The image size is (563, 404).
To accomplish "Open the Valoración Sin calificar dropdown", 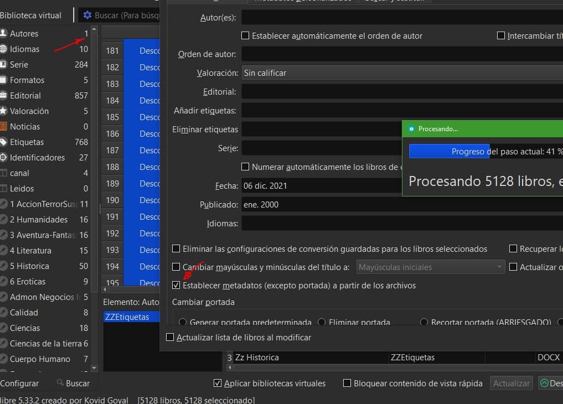I will click(x=402, y=73).
